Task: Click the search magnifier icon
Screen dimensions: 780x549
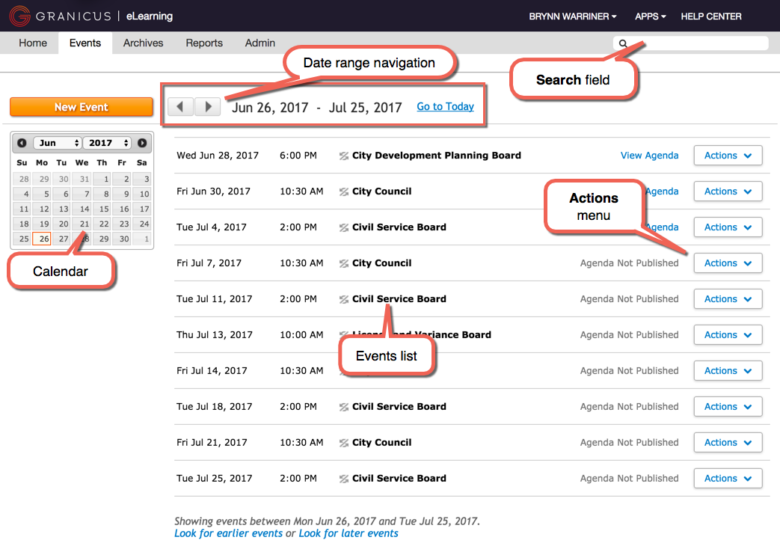Action: point(623,43)
